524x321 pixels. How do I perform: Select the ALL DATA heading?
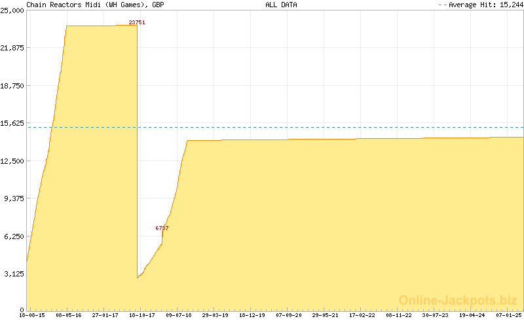coord(281,5)
